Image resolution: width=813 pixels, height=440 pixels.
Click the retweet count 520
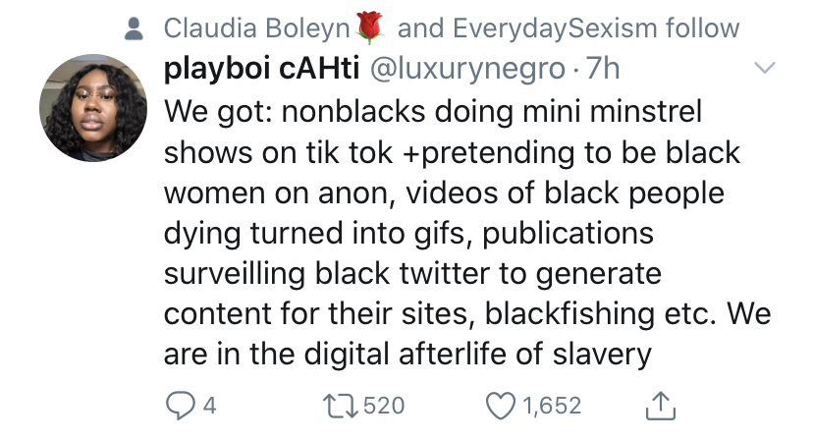click(384, 406)
